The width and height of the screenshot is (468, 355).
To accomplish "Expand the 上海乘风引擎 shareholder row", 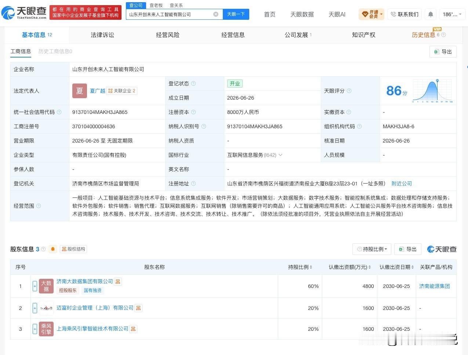I will point(35,329).
